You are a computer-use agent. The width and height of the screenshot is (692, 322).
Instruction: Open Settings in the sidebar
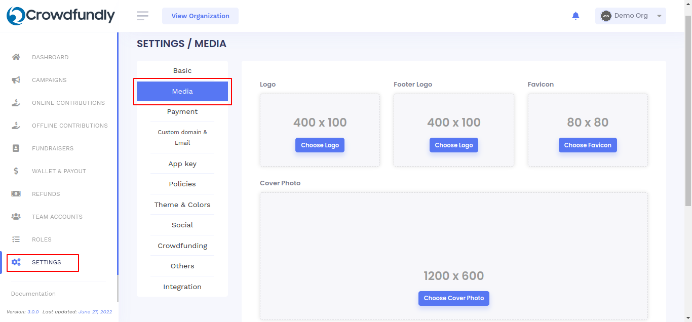46,262
